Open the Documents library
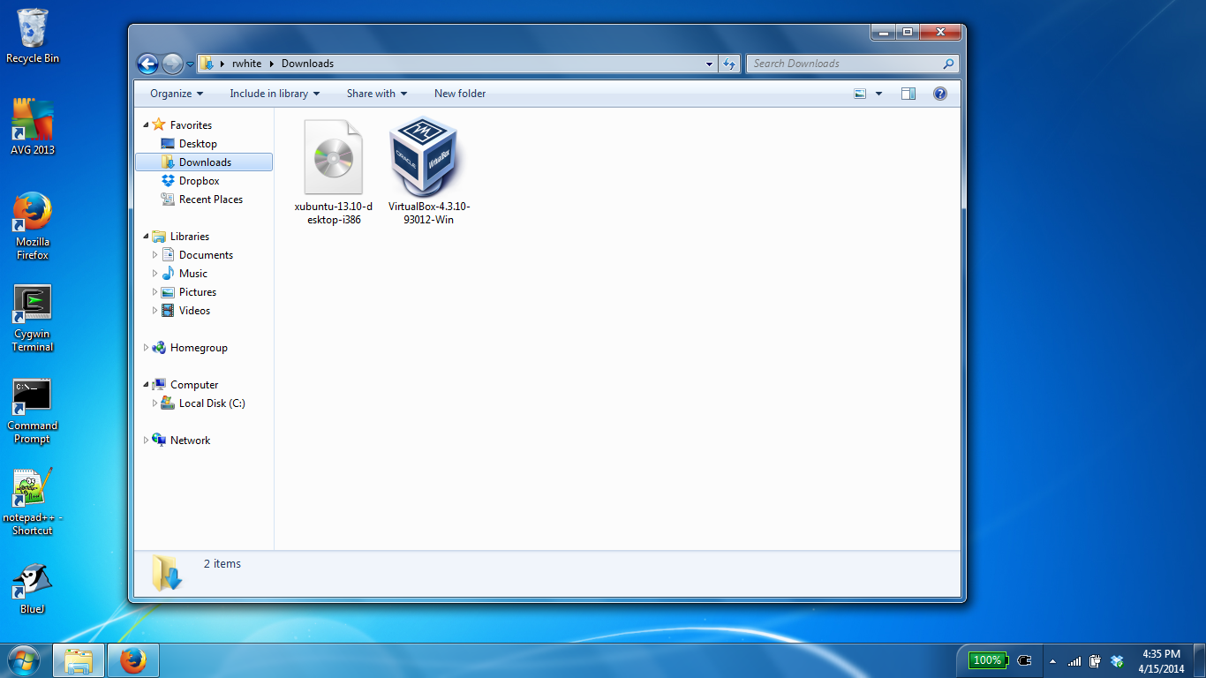The image size is (1206, 678). click(x=206, y=255)
